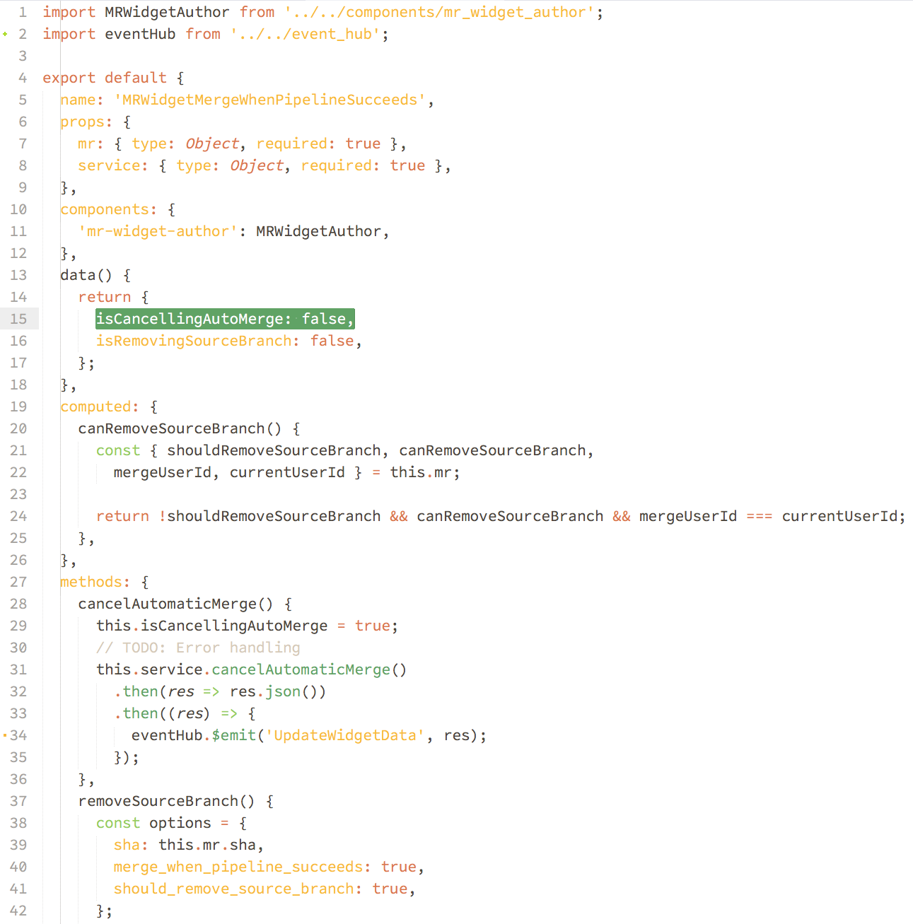This screenshot has height=924, width=913.
Task: Click line number 1 in the gutter
Action: tap(23, 12)
